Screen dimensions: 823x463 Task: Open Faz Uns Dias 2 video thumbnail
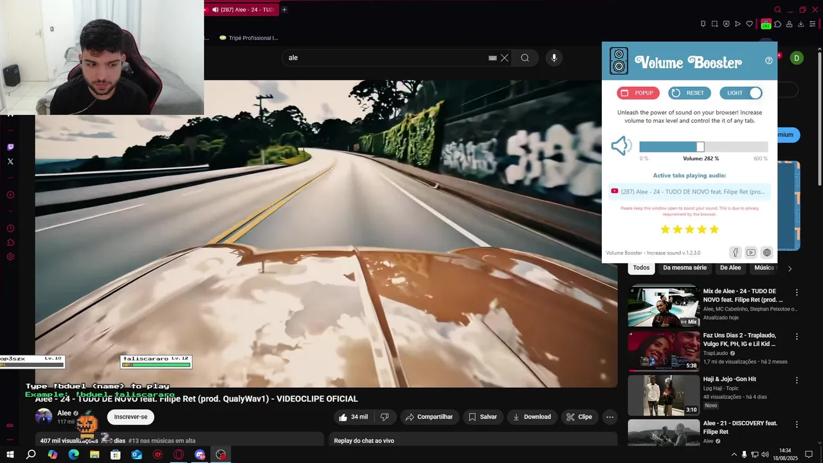(664, 351)
